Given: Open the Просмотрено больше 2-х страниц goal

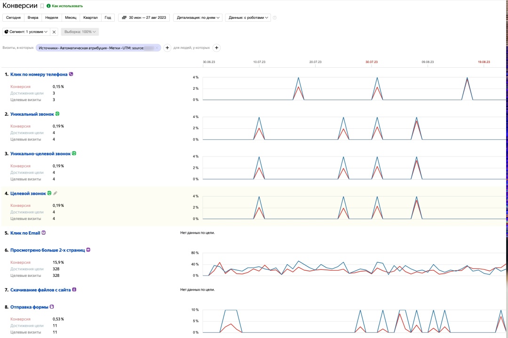Looking at the screenshot, I should pos(48,250).
